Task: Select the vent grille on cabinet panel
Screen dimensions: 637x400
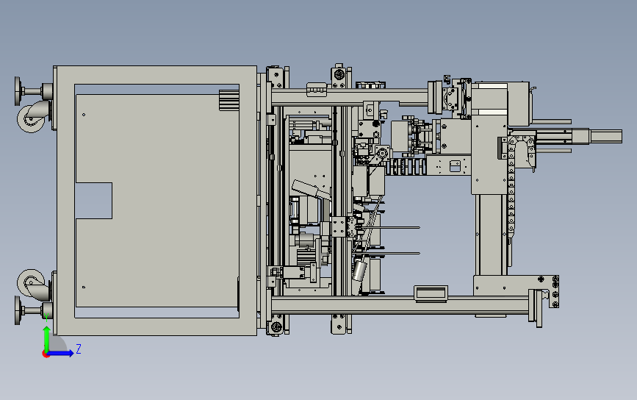Action: (x=228, y=100)
